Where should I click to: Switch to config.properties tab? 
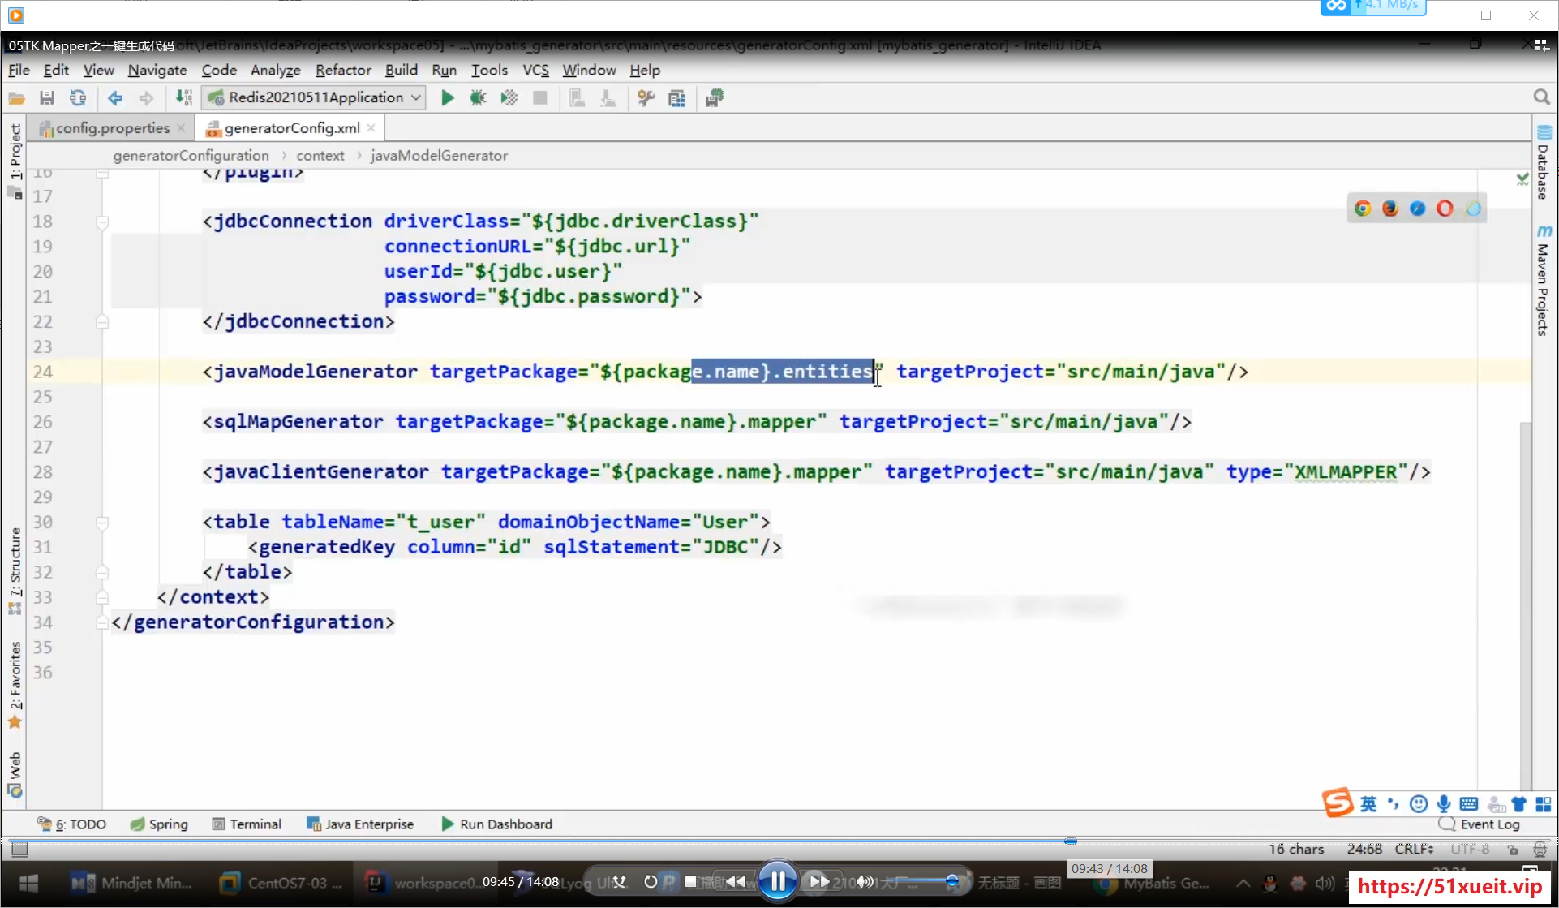112,128
